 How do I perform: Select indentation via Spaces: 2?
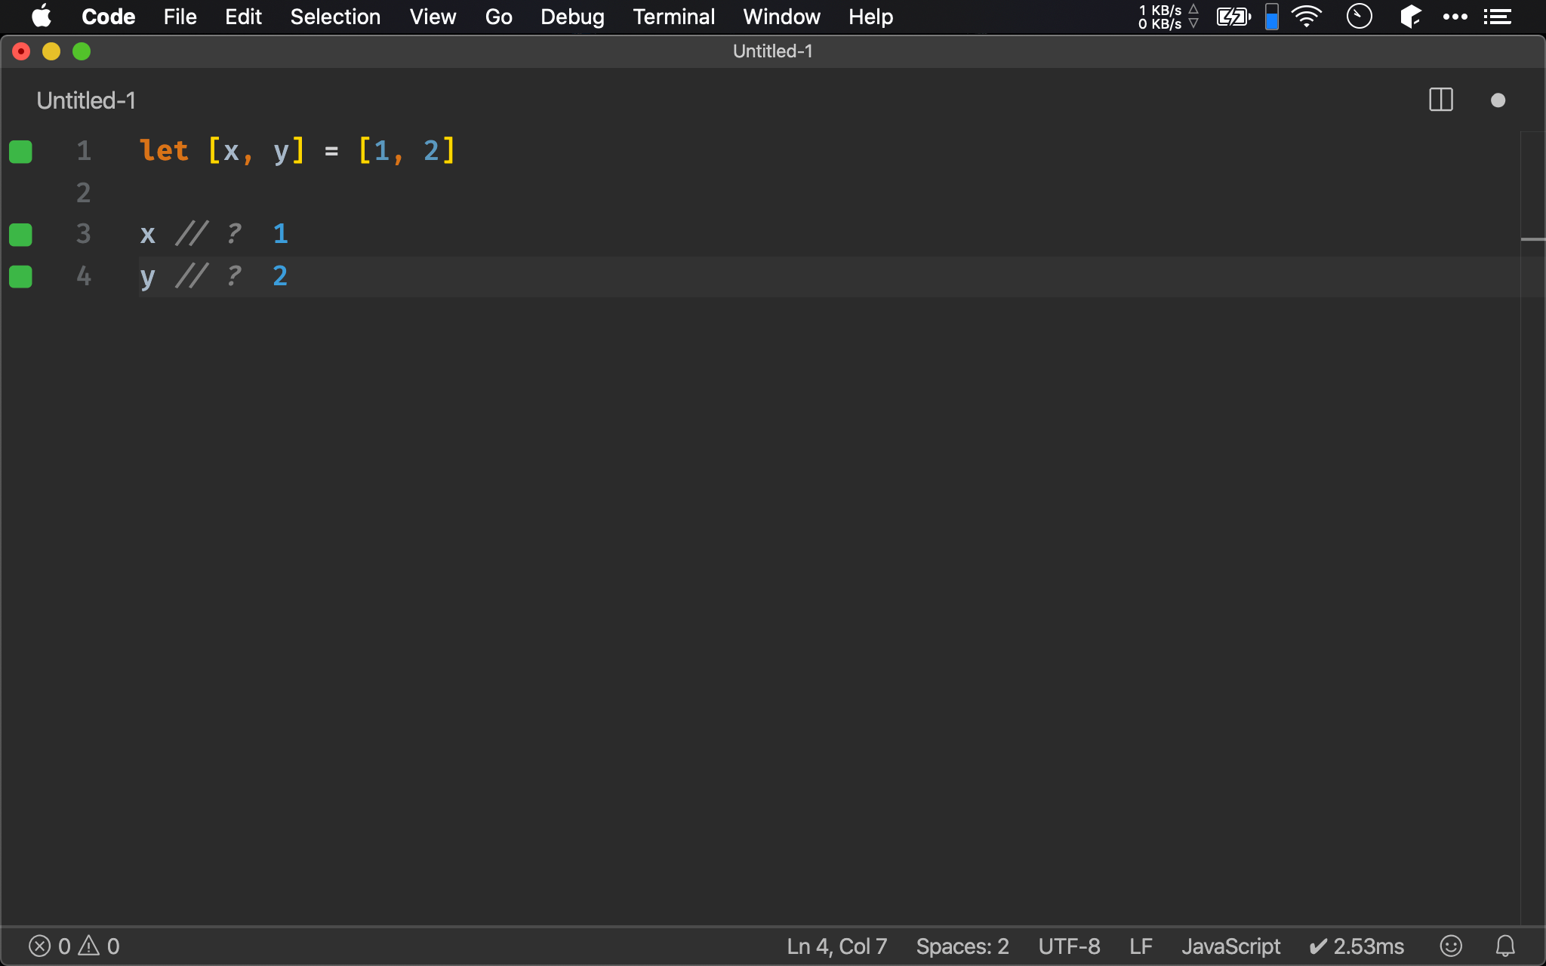click(x=962, y=946)
